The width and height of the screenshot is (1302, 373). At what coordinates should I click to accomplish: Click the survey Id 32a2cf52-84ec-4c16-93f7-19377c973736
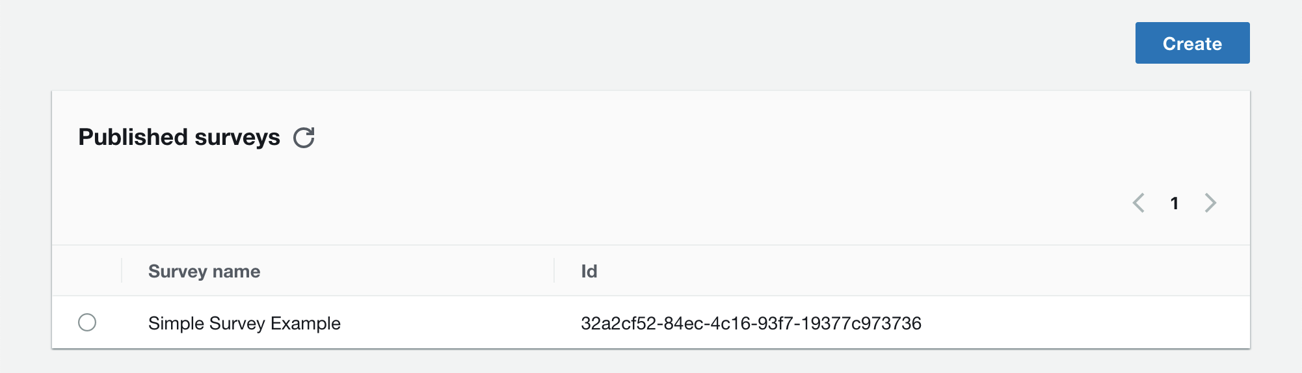pos(751,323)
